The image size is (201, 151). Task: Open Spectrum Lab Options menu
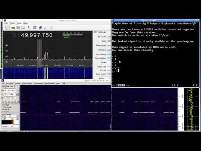point(18,83)
